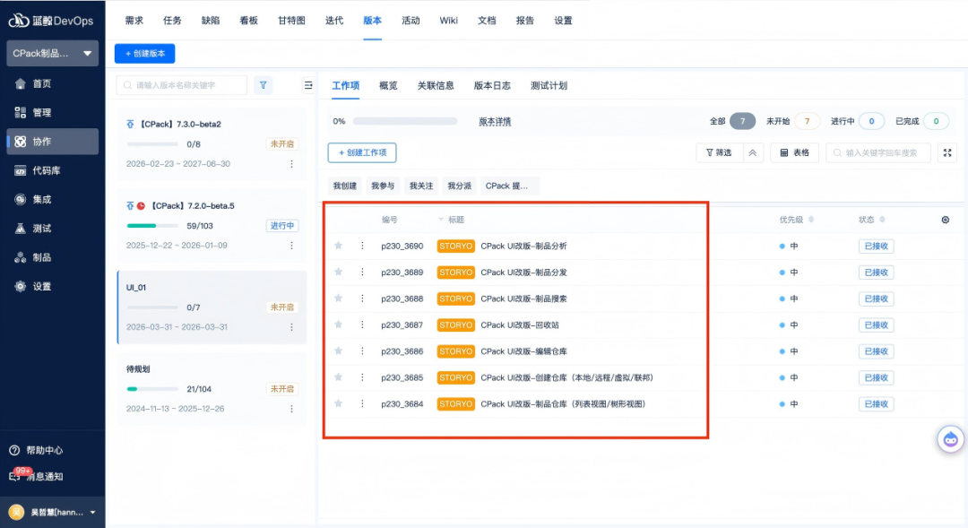Open 消息通知 notifications

(37, 476)
